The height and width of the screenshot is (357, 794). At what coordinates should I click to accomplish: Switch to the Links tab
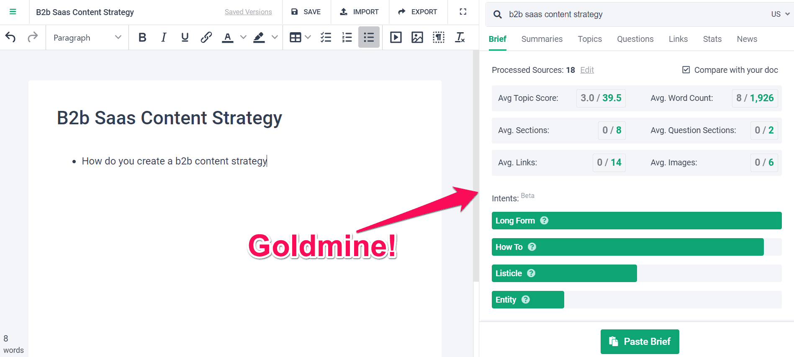(x=678, y=39)
